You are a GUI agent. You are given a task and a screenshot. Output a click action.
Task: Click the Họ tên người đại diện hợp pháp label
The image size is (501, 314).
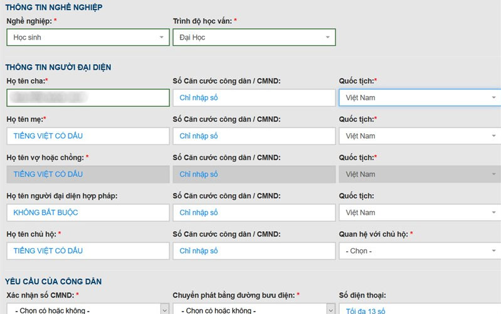point(62,196)
